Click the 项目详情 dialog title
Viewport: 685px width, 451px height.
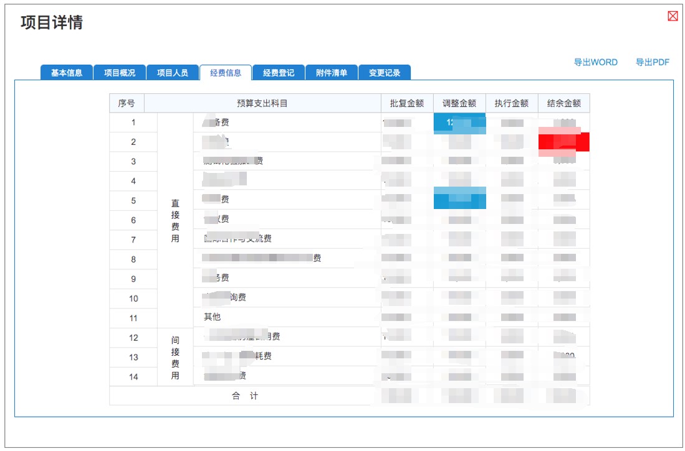pos(52,22)
